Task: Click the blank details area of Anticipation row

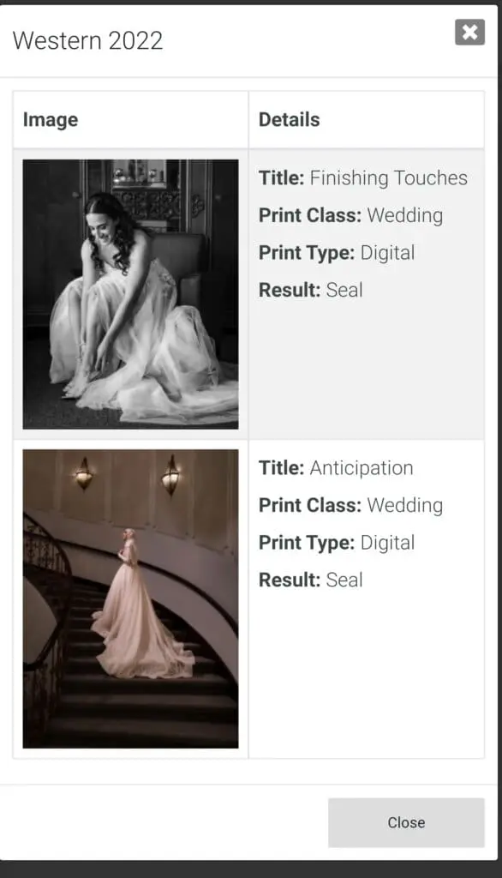Action: point(367,672)
